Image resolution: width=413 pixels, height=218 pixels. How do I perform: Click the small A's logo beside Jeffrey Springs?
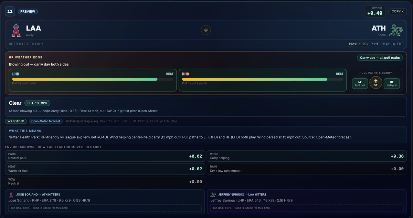(213, 194)
